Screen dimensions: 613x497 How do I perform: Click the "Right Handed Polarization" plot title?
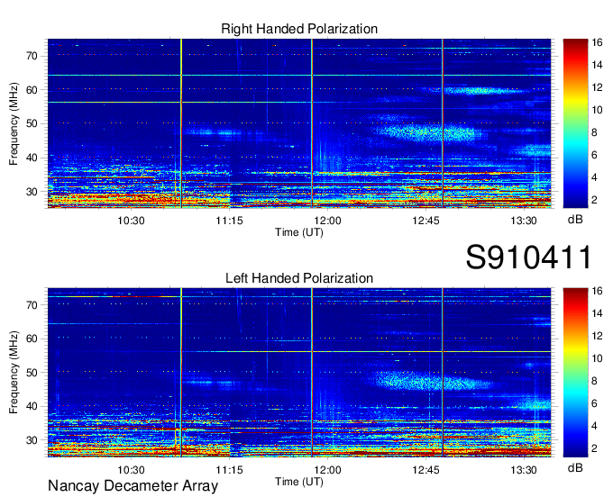(x=299, y=29)
